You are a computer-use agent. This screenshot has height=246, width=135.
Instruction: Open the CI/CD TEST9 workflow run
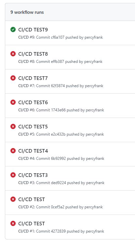33,30
